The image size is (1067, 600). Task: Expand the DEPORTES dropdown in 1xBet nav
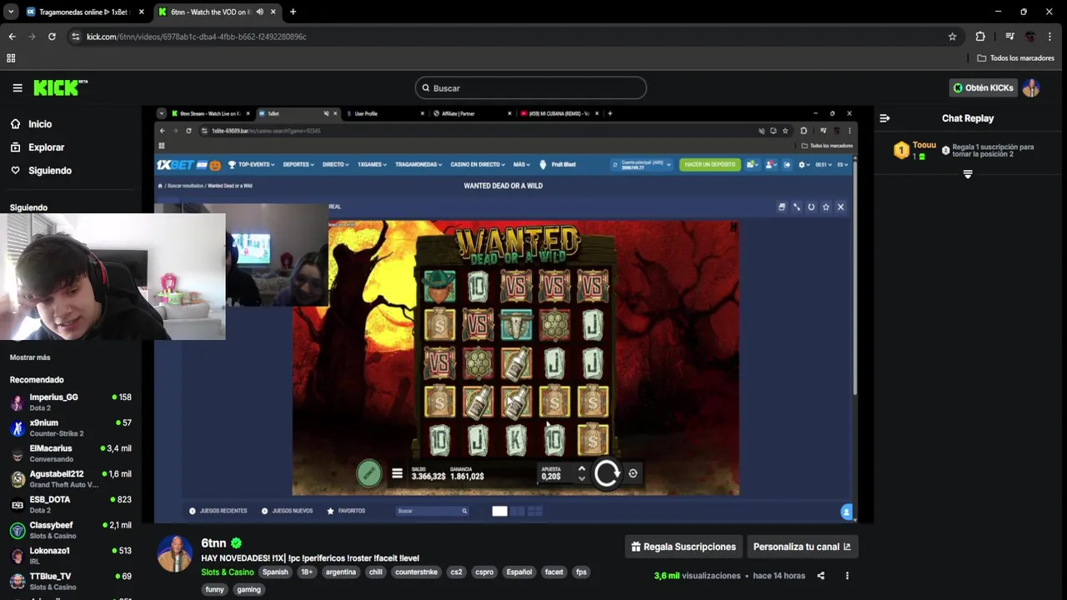(298, 165)
